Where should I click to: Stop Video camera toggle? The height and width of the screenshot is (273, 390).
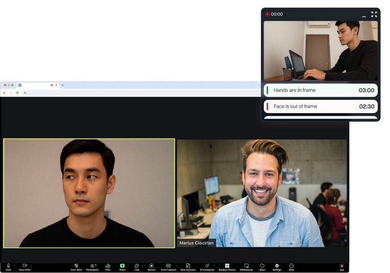click(25, 266)
